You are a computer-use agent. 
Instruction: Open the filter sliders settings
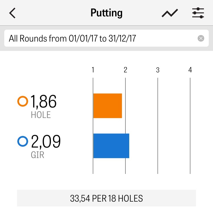[x=198, y=13]
